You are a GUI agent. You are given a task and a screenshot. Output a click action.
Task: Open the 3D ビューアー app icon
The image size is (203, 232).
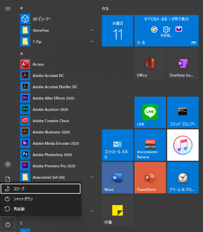click(25, 19)
